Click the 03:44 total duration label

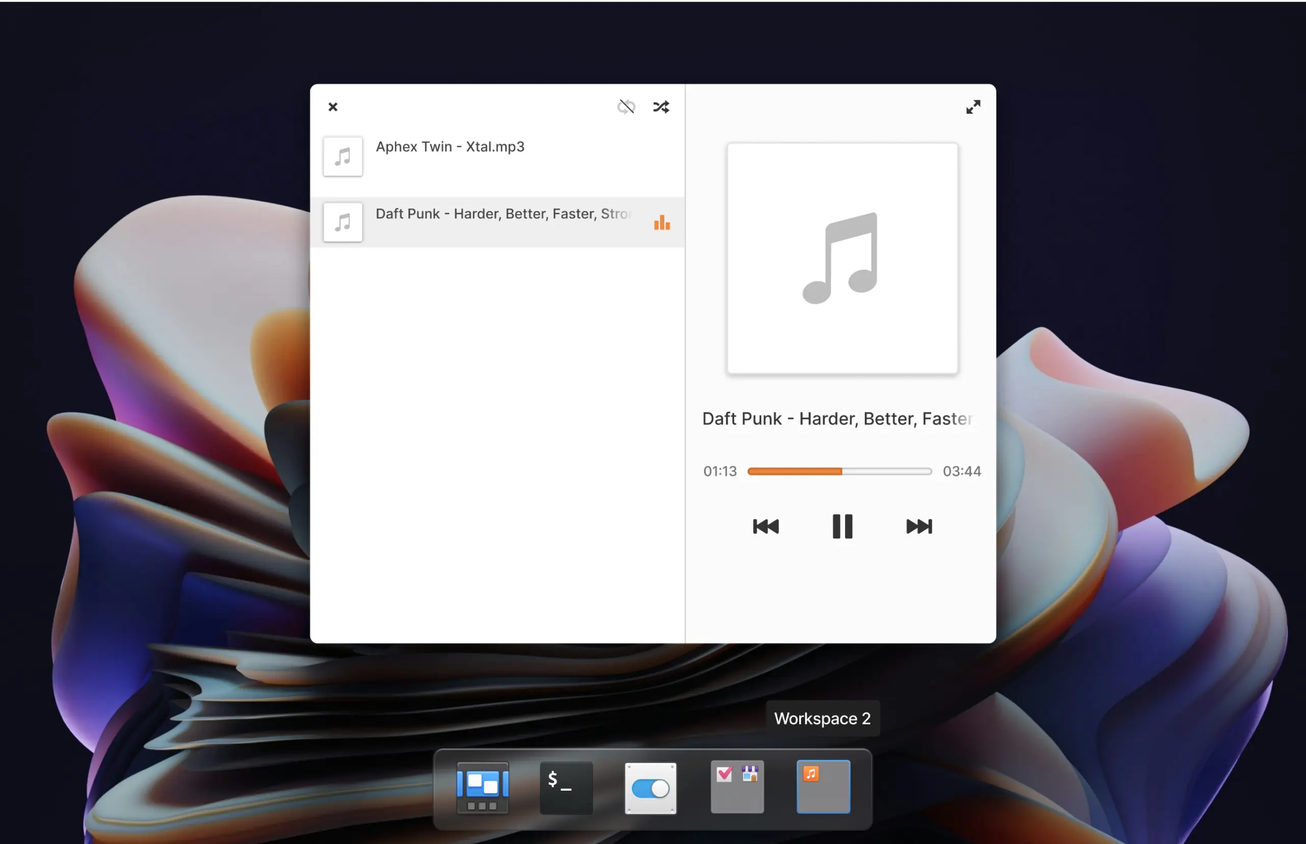(x=961, y=471)
